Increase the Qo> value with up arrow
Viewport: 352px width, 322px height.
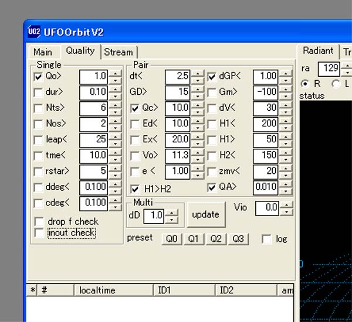(115, 73)
